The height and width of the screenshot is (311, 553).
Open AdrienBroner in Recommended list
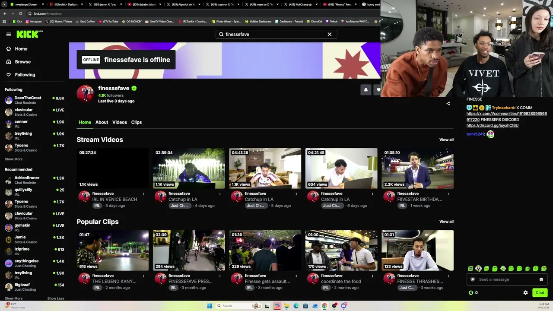(35, 180)
